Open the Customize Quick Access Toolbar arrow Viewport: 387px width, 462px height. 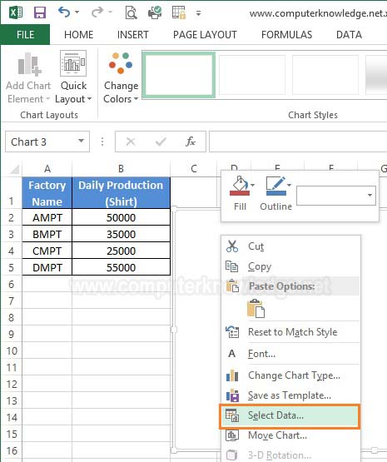pos(199,13)
